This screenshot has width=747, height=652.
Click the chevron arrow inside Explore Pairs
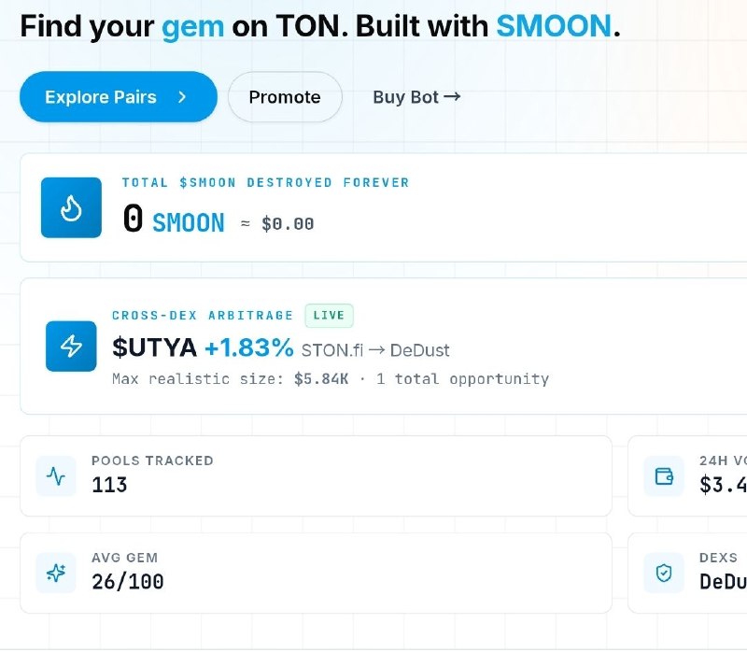(x=182, y=97)
